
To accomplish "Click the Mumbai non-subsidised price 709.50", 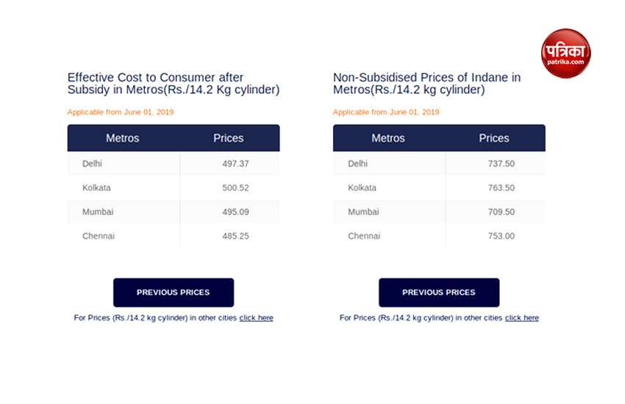I will tap(501, 212).
